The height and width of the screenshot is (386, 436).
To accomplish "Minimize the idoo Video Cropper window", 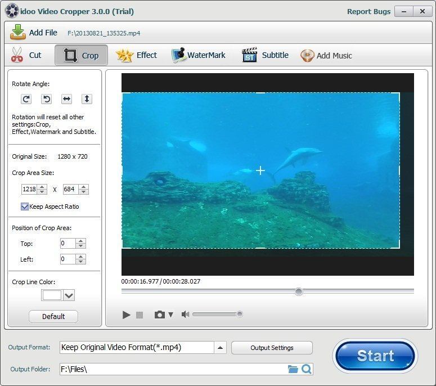I will (404, 12).
